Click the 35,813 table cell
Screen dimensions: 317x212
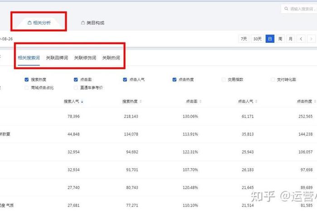pos(248,134)
